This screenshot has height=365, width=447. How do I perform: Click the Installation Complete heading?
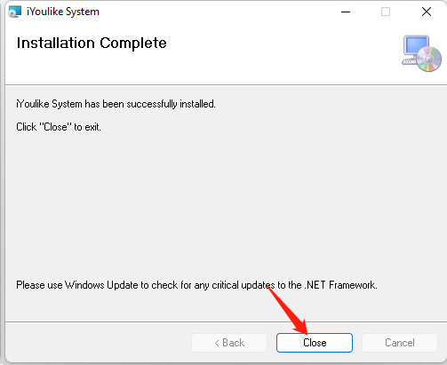(92, 44)
